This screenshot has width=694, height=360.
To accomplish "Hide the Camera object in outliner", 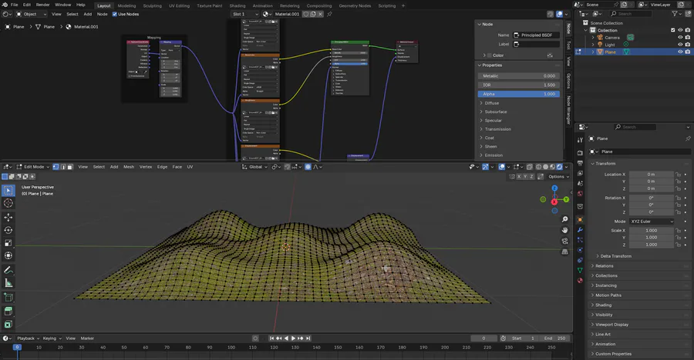I will click(x=680, y=37).
